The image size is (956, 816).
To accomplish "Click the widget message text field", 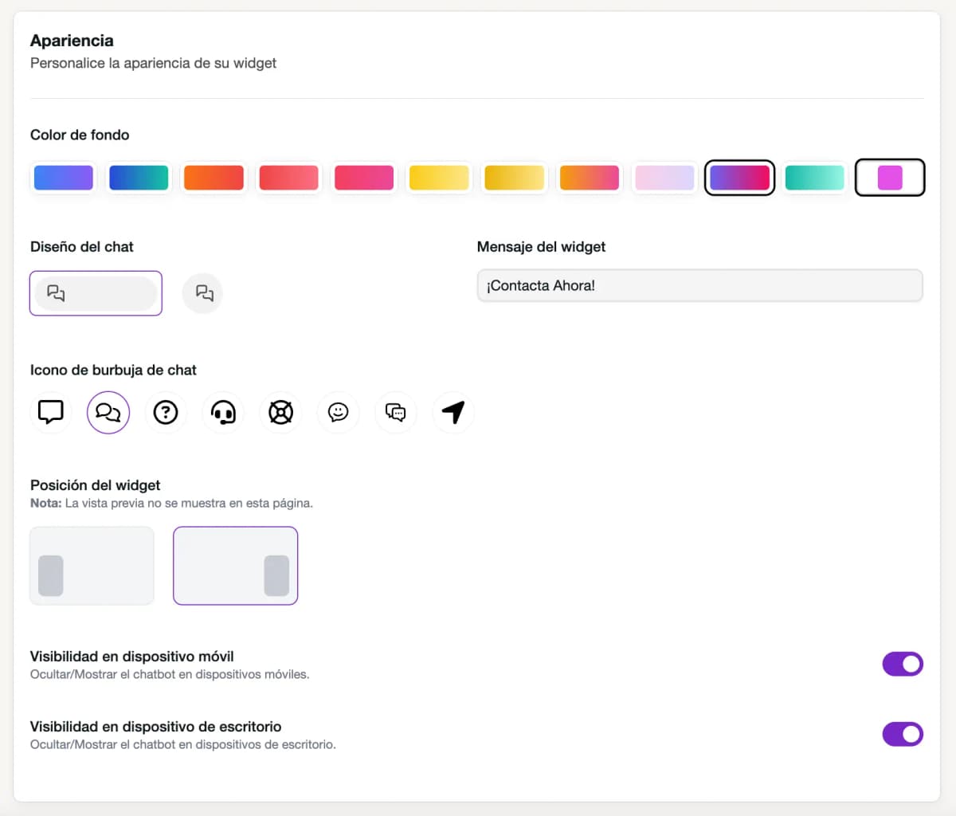I will (699, 285).
